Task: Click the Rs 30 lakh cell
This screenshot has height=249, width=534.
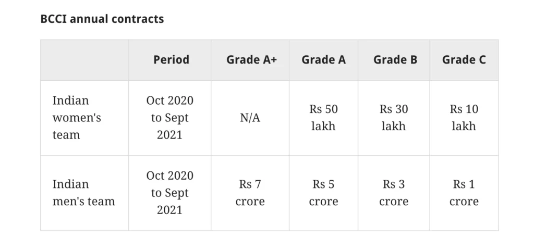Action: coord(394,118)
